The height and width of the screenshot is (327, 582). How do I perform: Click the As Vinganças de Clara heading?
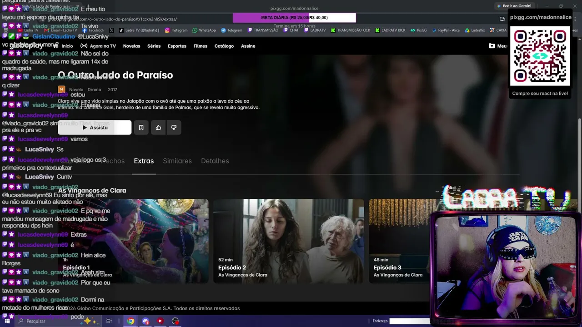point(92,190)
